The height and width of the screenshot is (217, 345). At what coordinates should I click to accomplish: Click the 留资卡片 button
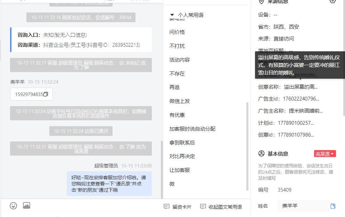(178, 207)
